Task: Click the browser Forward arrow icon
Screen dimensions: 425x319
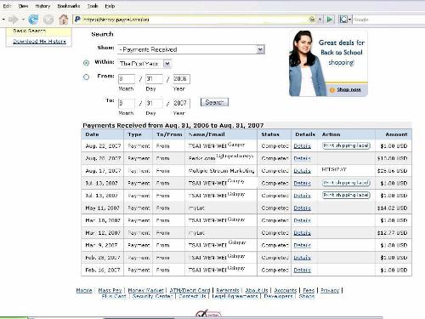Action: pos(13,20)
